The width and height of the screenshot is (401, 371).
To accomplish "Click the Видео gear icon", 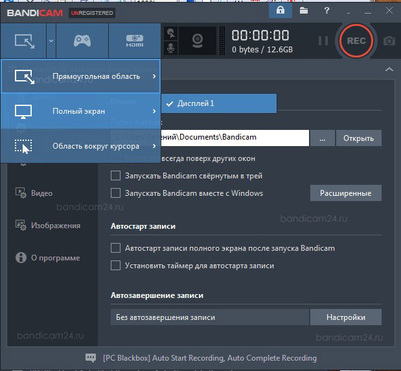I will [x=21, y=193].
